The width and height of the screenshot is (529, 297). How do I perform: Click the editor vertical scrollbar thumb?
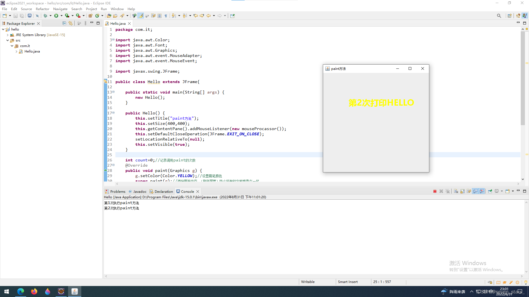523,78
